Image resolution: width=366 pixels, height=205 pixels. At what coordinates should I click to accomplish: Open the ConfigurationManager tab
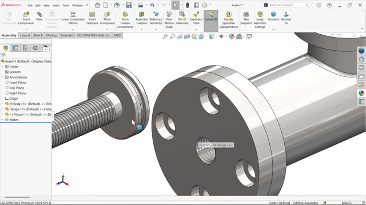tap(25, 48)
